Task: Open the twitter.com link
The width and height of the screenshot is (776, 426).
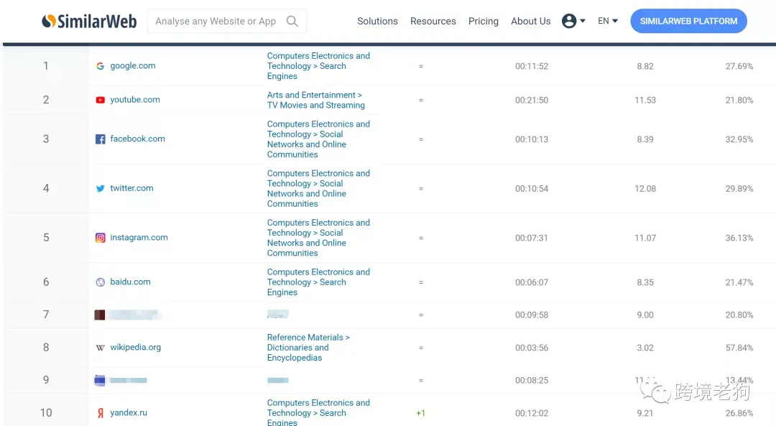Action: [131, 188]
